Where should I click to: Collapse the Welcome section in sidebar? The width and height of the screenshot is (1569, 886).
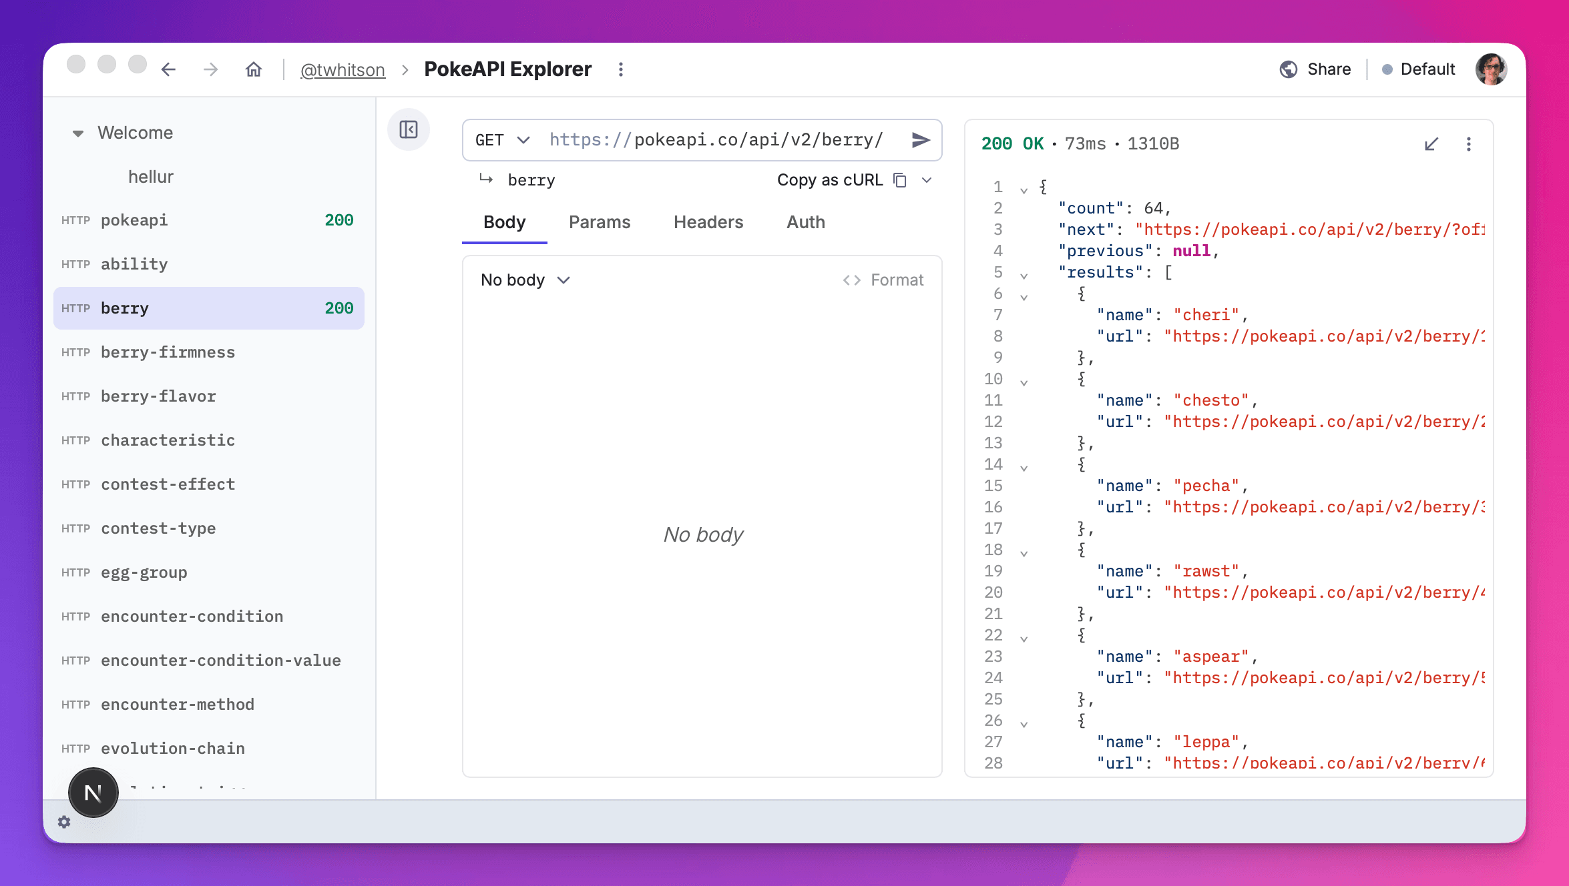click(x=78, y=132)
